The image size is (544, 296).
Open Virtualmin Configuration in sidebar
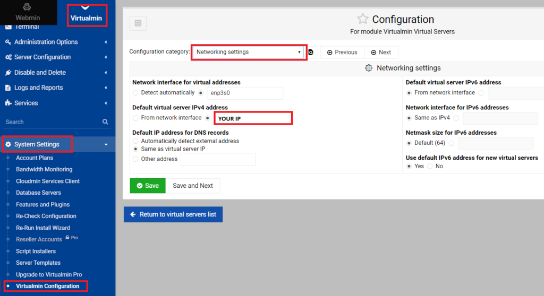47,286
